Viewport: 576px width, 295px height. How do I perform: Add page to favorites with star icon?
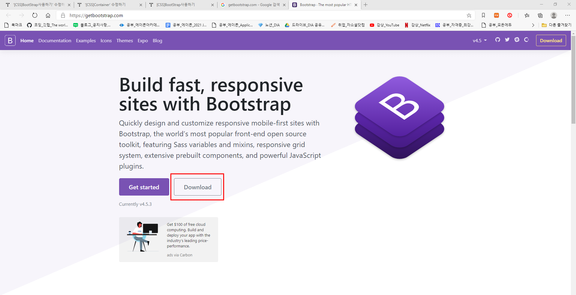coord(469,15)
